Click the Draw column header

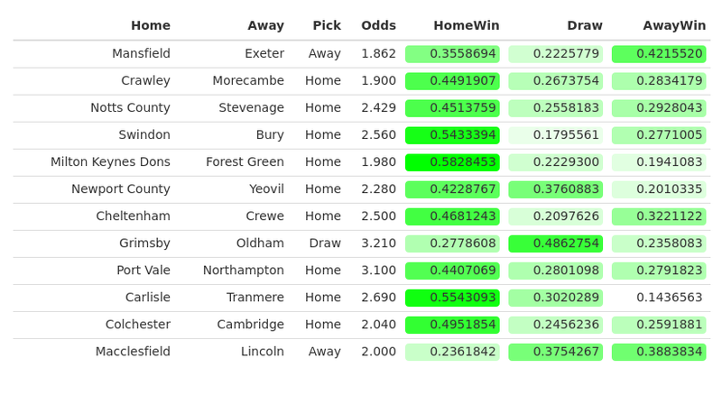click(x=584, y=25)
